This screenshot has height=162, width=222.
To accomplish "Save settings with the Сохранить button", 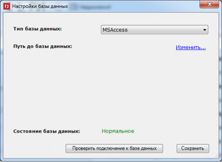I will [193, 148].
